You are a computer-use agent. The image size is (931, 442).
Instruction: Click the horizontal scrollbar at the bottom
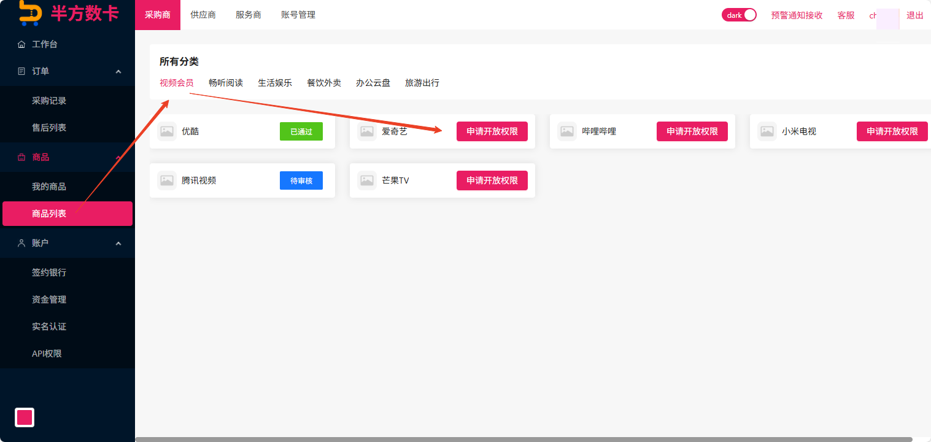pyautogui.click(x=523, y=440)
